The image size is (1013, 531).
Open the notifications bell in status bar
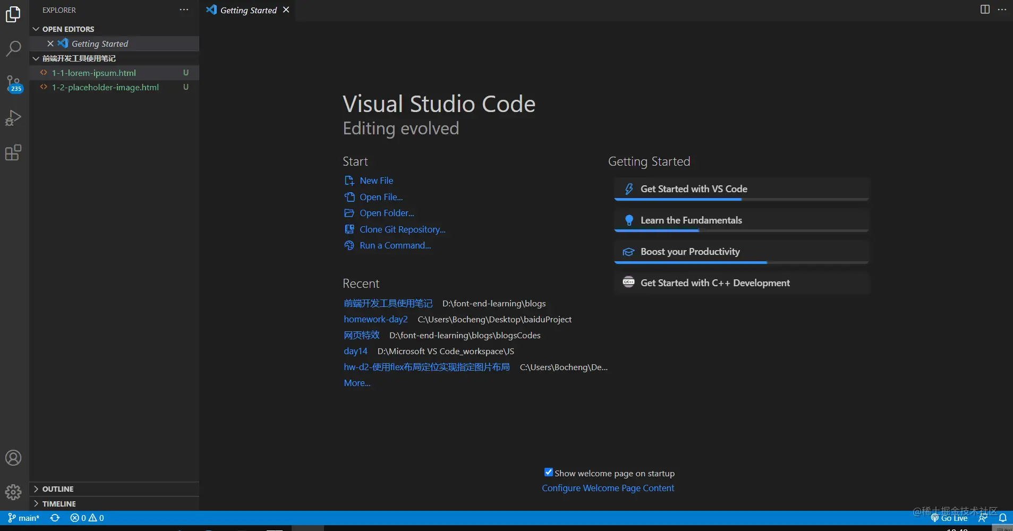coord(1002,518)
